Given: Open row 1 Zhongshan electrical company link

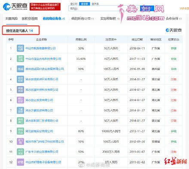Looking at the screenshot, I should coord(40,48).
